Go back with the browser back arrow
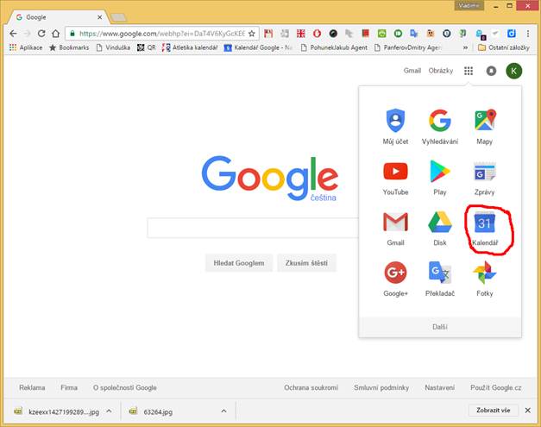This screenshot has height=427, width=541. (x=13, y=34)
